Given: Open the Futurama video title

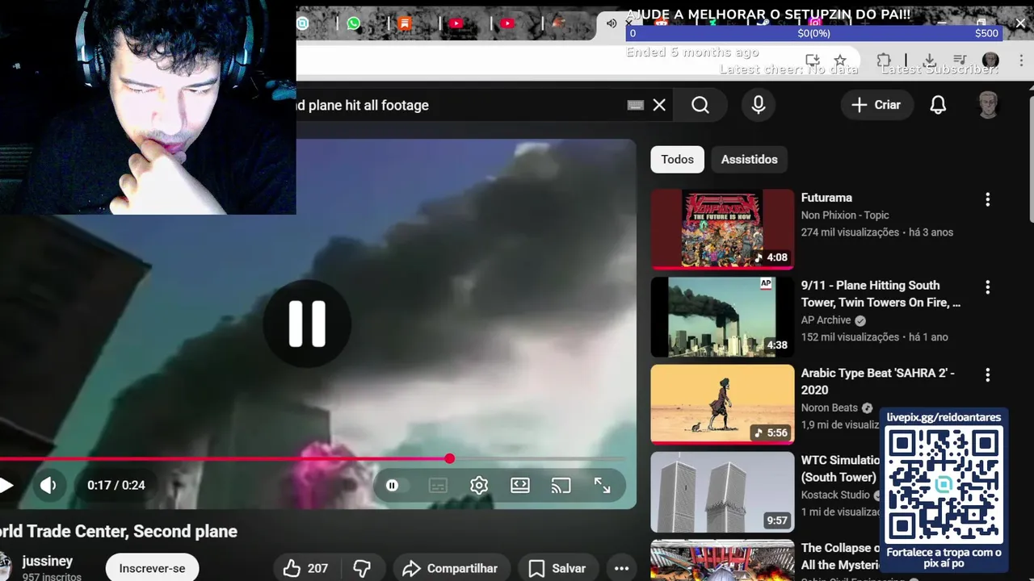Looking at the screenshot, I should coord(826,198).
